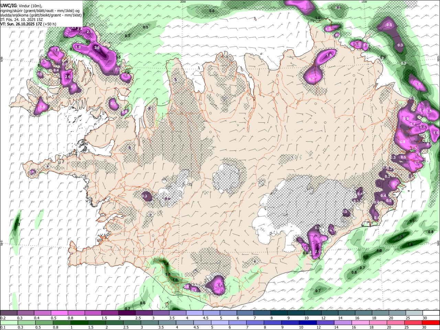
Task: Click the '0.2' label on the snow scale
Action: [3, 318]
